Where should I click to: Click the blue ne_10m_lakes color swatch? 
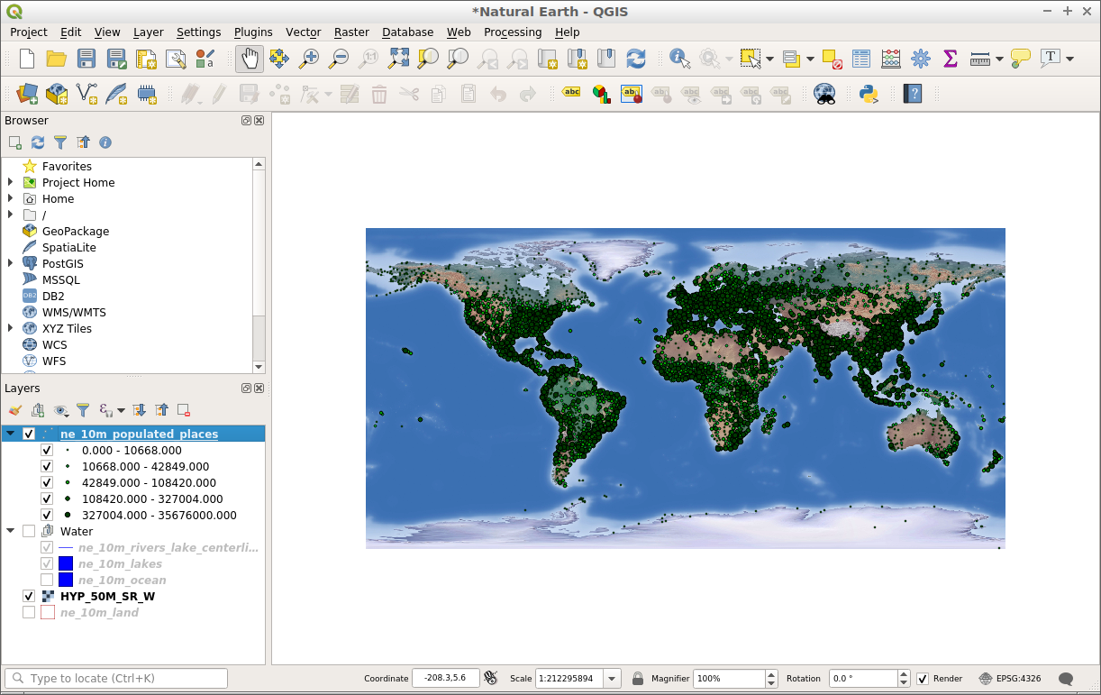[x=65, y=563]
